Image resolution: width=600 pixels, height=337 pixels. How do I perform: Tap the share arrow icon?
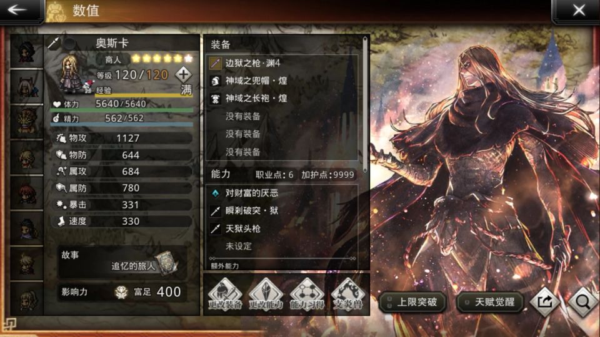(x=545, y=302)
